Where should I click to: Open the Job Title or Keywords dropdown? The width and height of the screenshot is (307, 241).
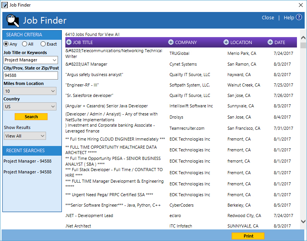pos(55,60)
